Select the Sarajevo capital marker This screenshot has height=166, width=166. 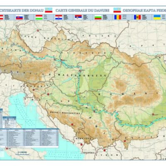click(72, 124)
